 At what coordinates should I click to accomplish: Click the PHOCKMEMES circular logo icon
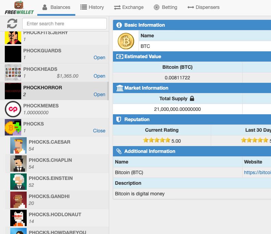click(13, 109)
